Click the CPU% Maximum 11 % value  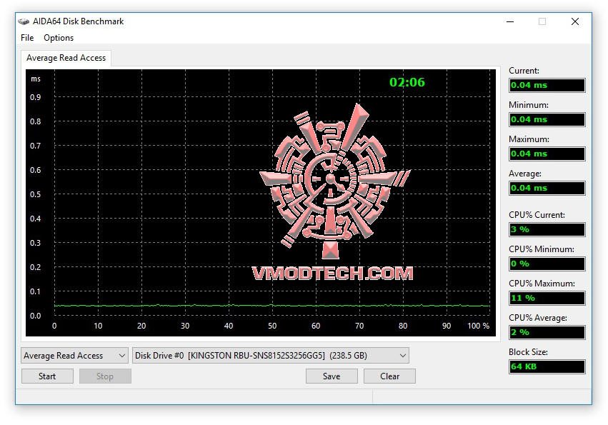coord(547,298)
